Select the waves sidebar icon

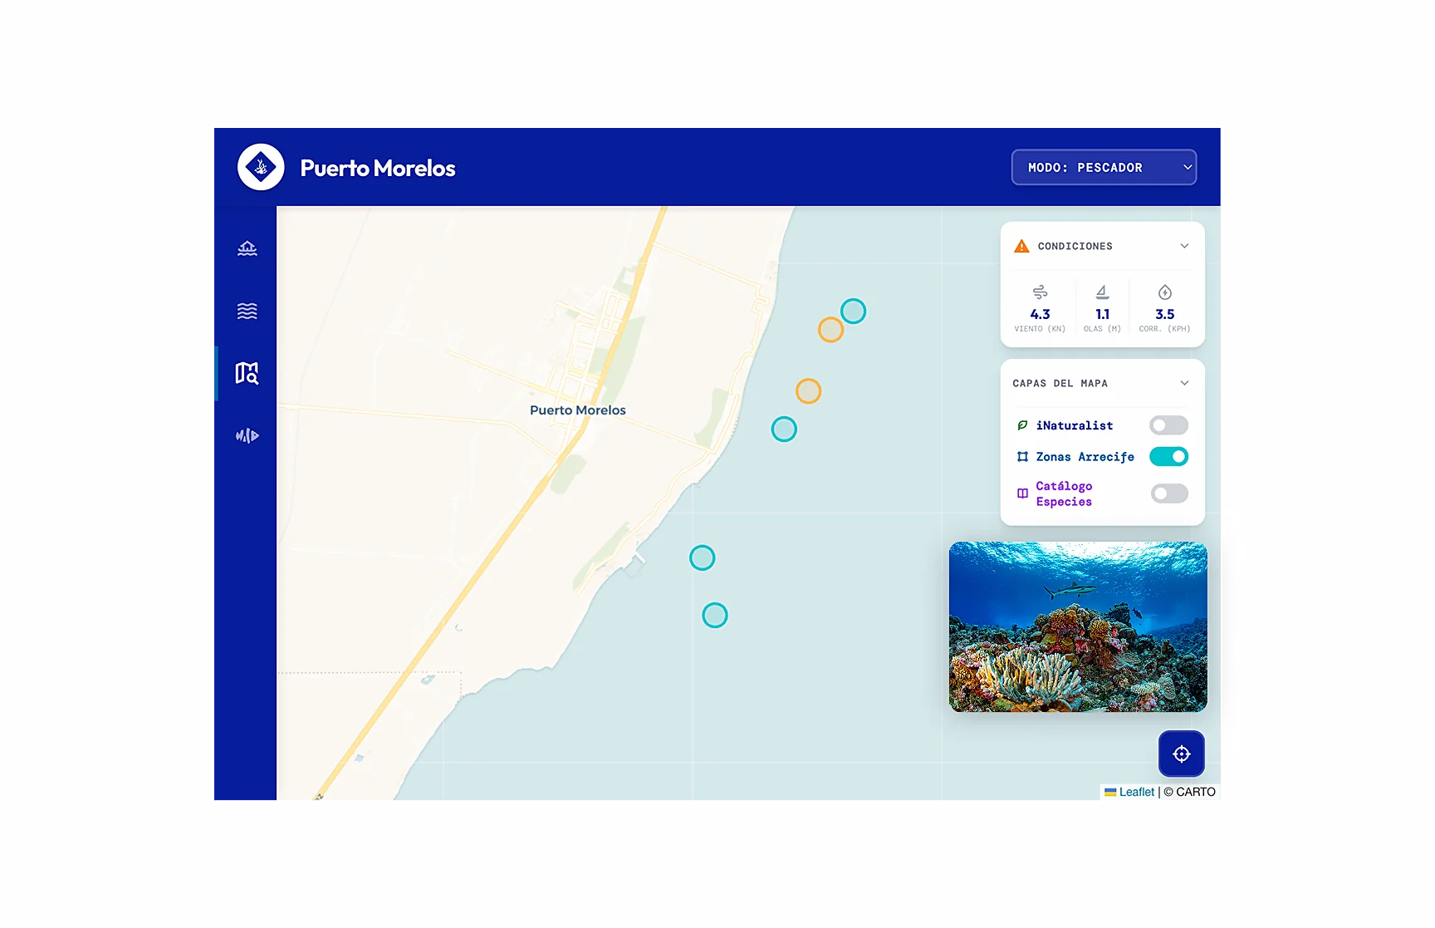click(x=247, y=311)
